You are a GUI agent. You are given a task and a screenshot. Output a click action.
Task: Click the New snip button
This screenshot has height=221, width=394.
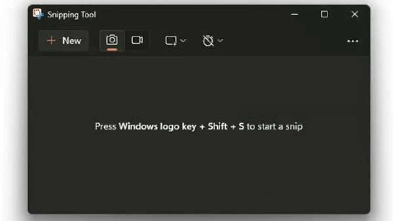click(64, 41)
